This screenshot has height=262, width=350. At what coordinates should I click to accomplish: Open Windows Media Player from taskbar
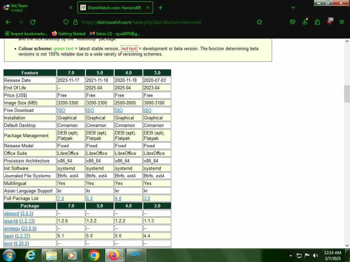(73, 255)
